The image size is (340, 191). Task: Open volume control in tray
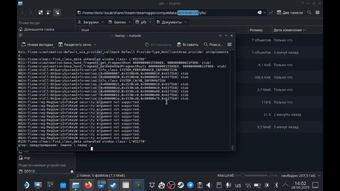click(x=209, y=185)
